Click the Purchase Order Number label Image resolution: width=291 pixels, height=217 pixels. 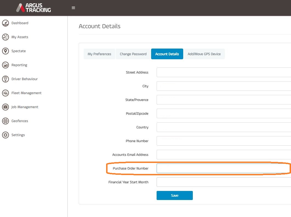click(131, 168)
